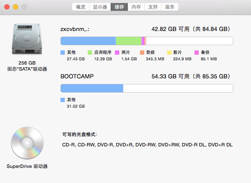Click the orange 音频 legend swatch

pyautogui.click(x=142, y=53)
